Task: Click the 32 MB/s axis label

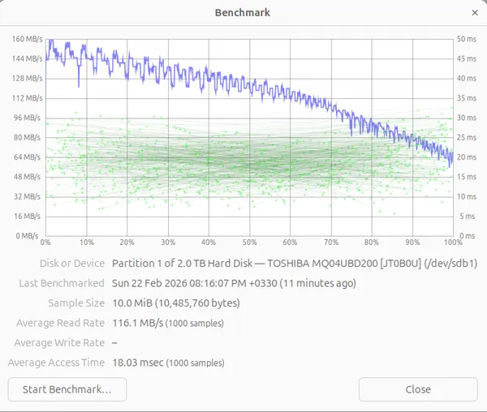Action: 28,197
